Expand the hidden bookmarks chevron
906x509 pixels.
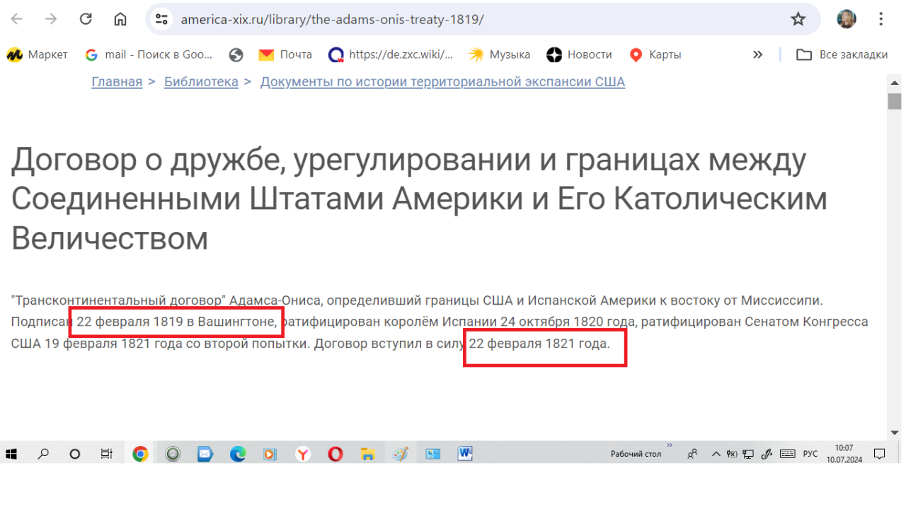(x=758, y=54)
